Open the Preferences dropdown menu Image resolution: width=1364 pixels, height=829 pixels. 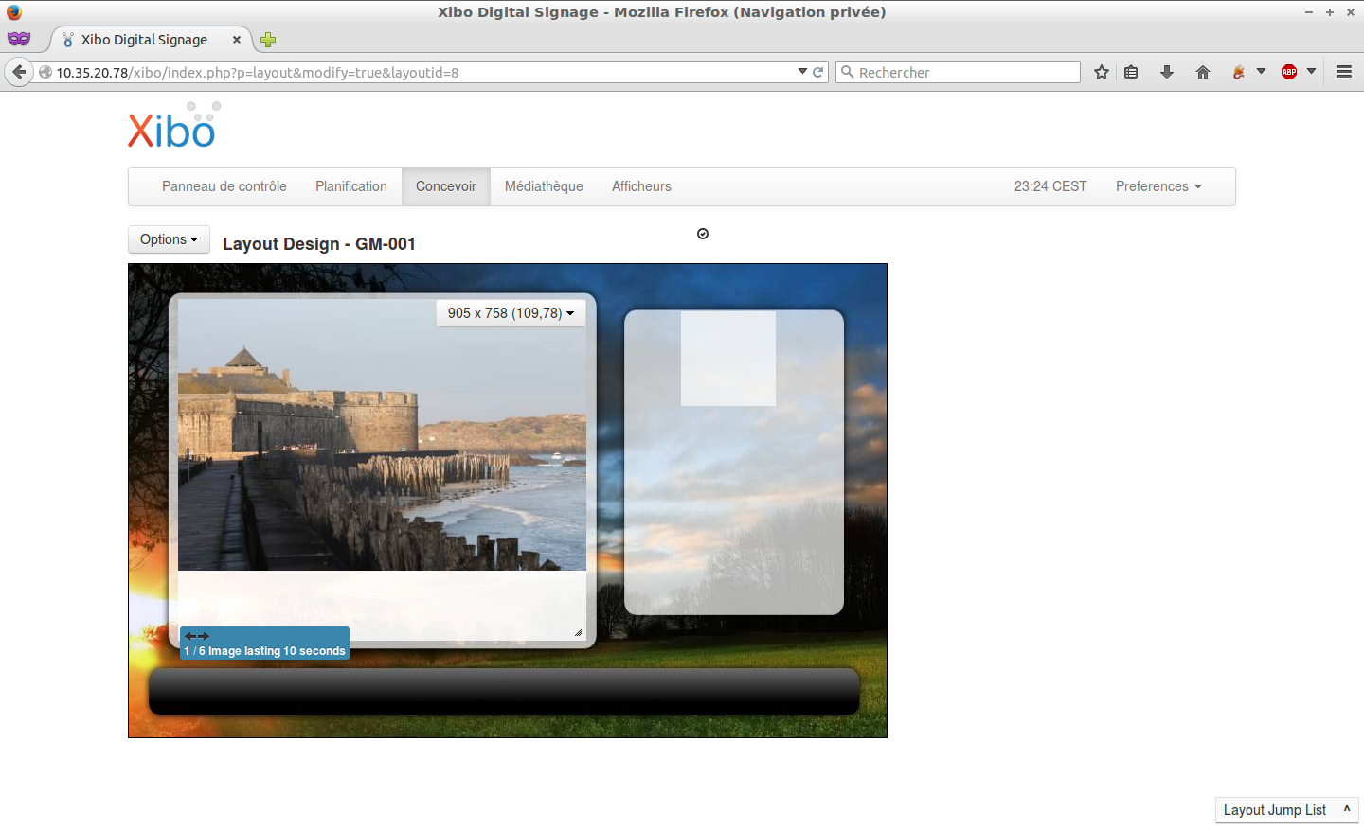click(1158, 186)
